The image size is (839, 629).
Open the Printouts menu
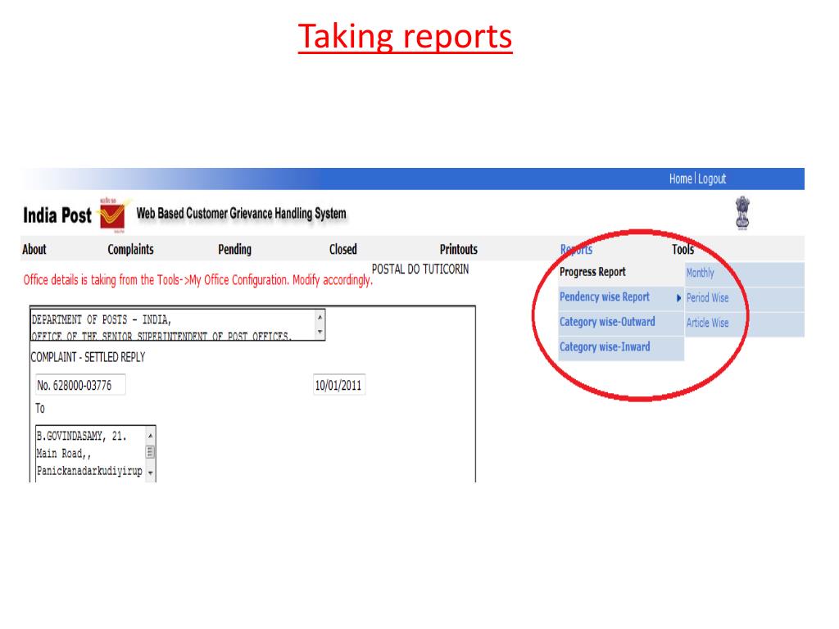459,249
